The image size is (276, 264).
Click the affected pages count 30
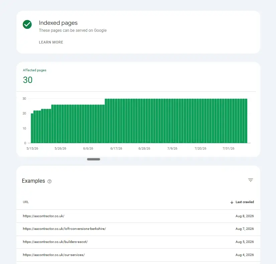[x=28, y=80]
